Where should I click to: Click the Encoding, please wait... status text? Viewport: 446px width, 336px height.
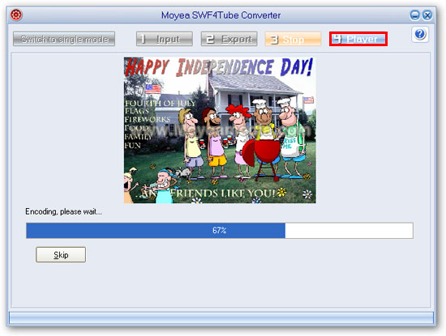point(64,211)
